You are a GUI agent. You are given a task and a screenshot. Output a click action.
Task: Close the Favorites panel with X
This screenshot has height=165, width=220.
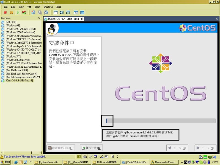tap(39, 18)
